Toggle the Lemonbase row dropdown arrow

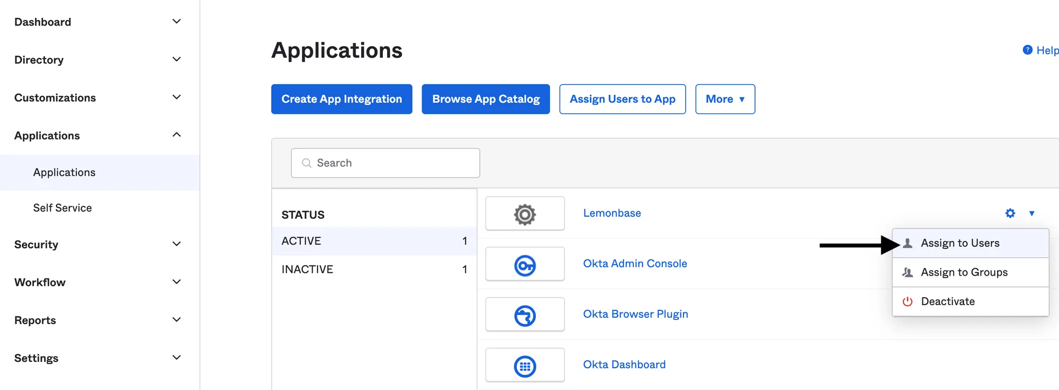pyautogui.click(x=1031, y=214)
